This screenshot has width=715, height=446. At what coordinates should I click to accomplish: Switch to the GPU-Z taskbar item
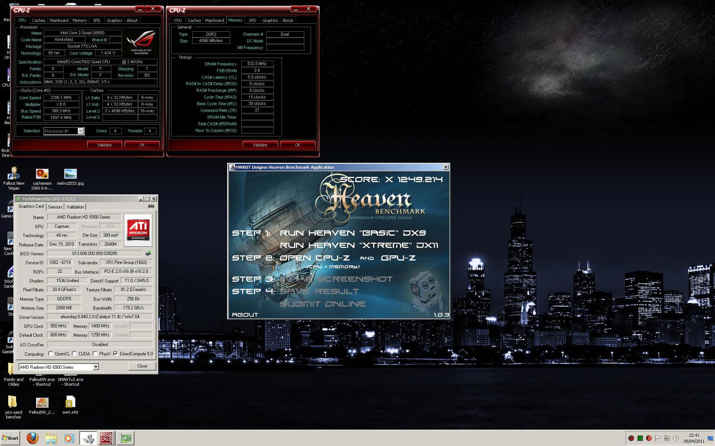[126, 438]
